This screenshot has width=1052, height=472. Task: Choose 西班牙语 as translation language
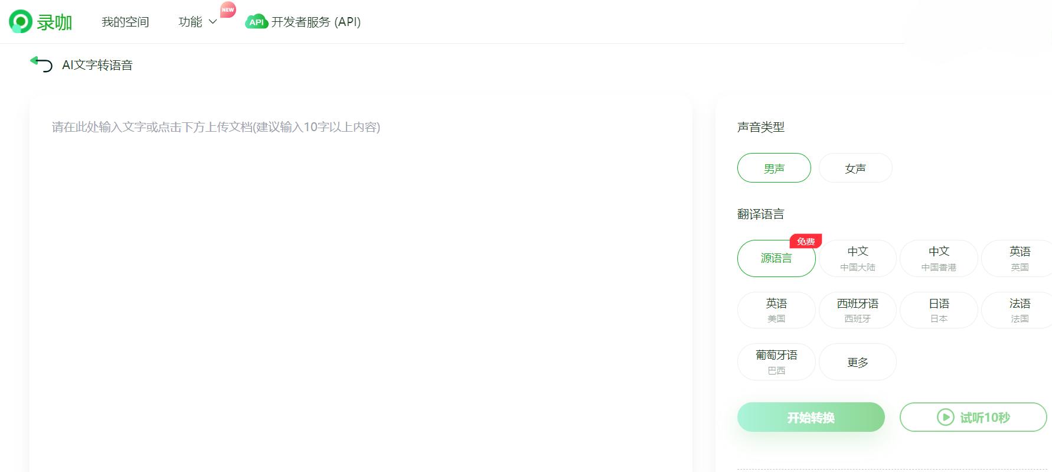857,310
